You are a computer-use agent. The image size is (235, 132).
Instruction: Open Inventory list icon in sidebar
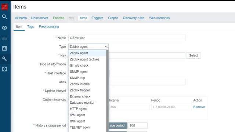[x=4, y=38]
